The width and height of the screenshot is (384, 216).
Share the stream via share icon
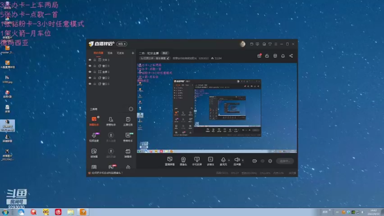291,56
